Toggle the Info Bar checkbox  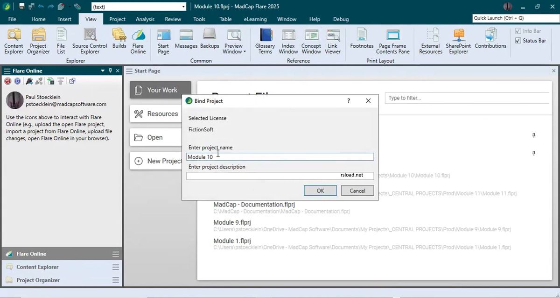point(518,31)
